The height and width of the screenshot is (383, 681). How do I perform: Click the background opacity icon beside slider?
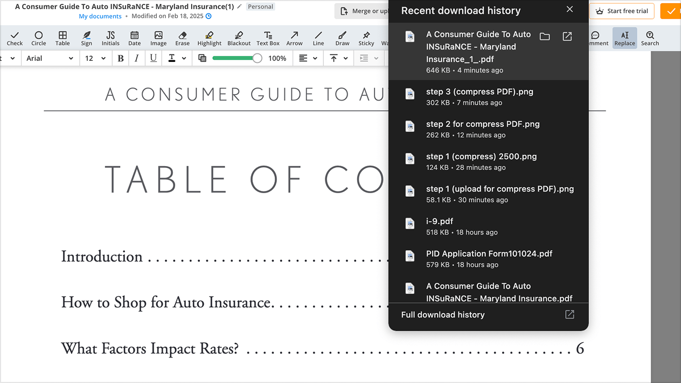[x=202, y=58]
